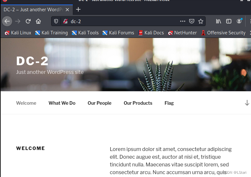Show the insecure connection padlock info
This screenshot has height=177, width=251.
pyautogui.click(x=65, y=21)
